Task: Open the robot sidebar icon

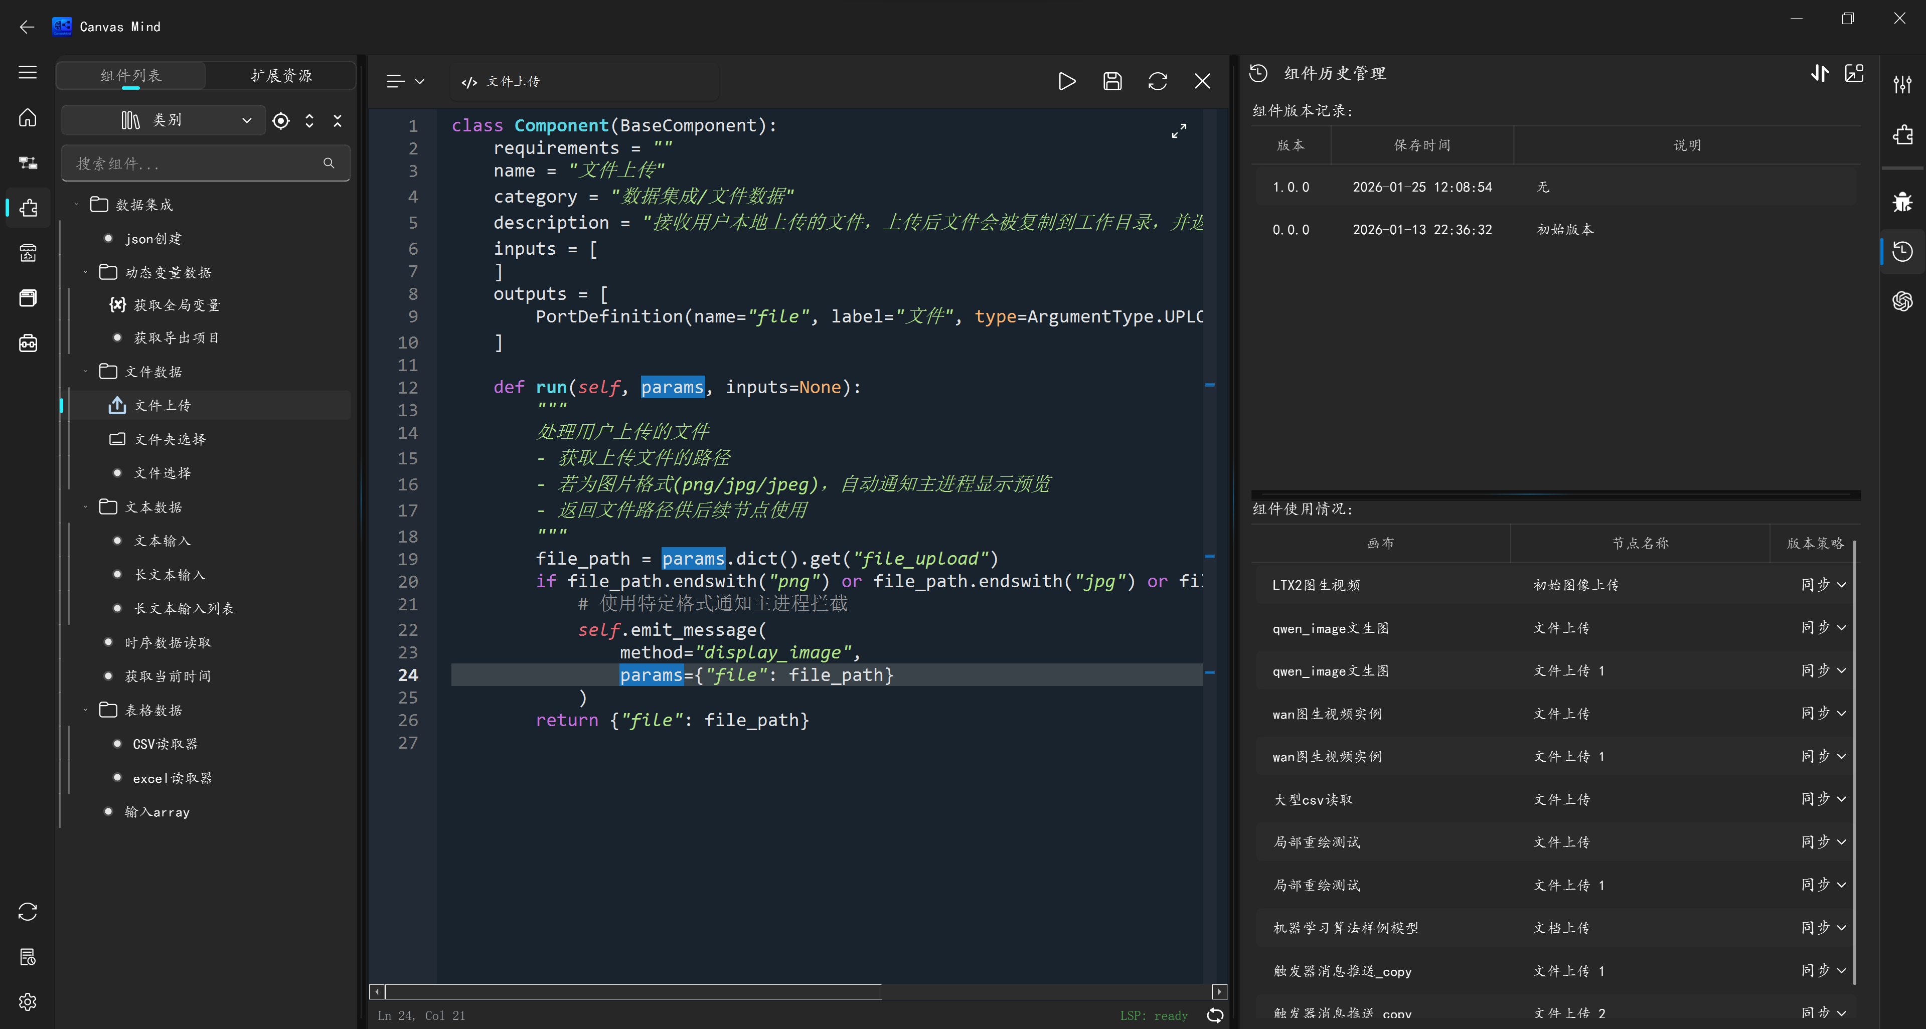Action: (28, 343)
